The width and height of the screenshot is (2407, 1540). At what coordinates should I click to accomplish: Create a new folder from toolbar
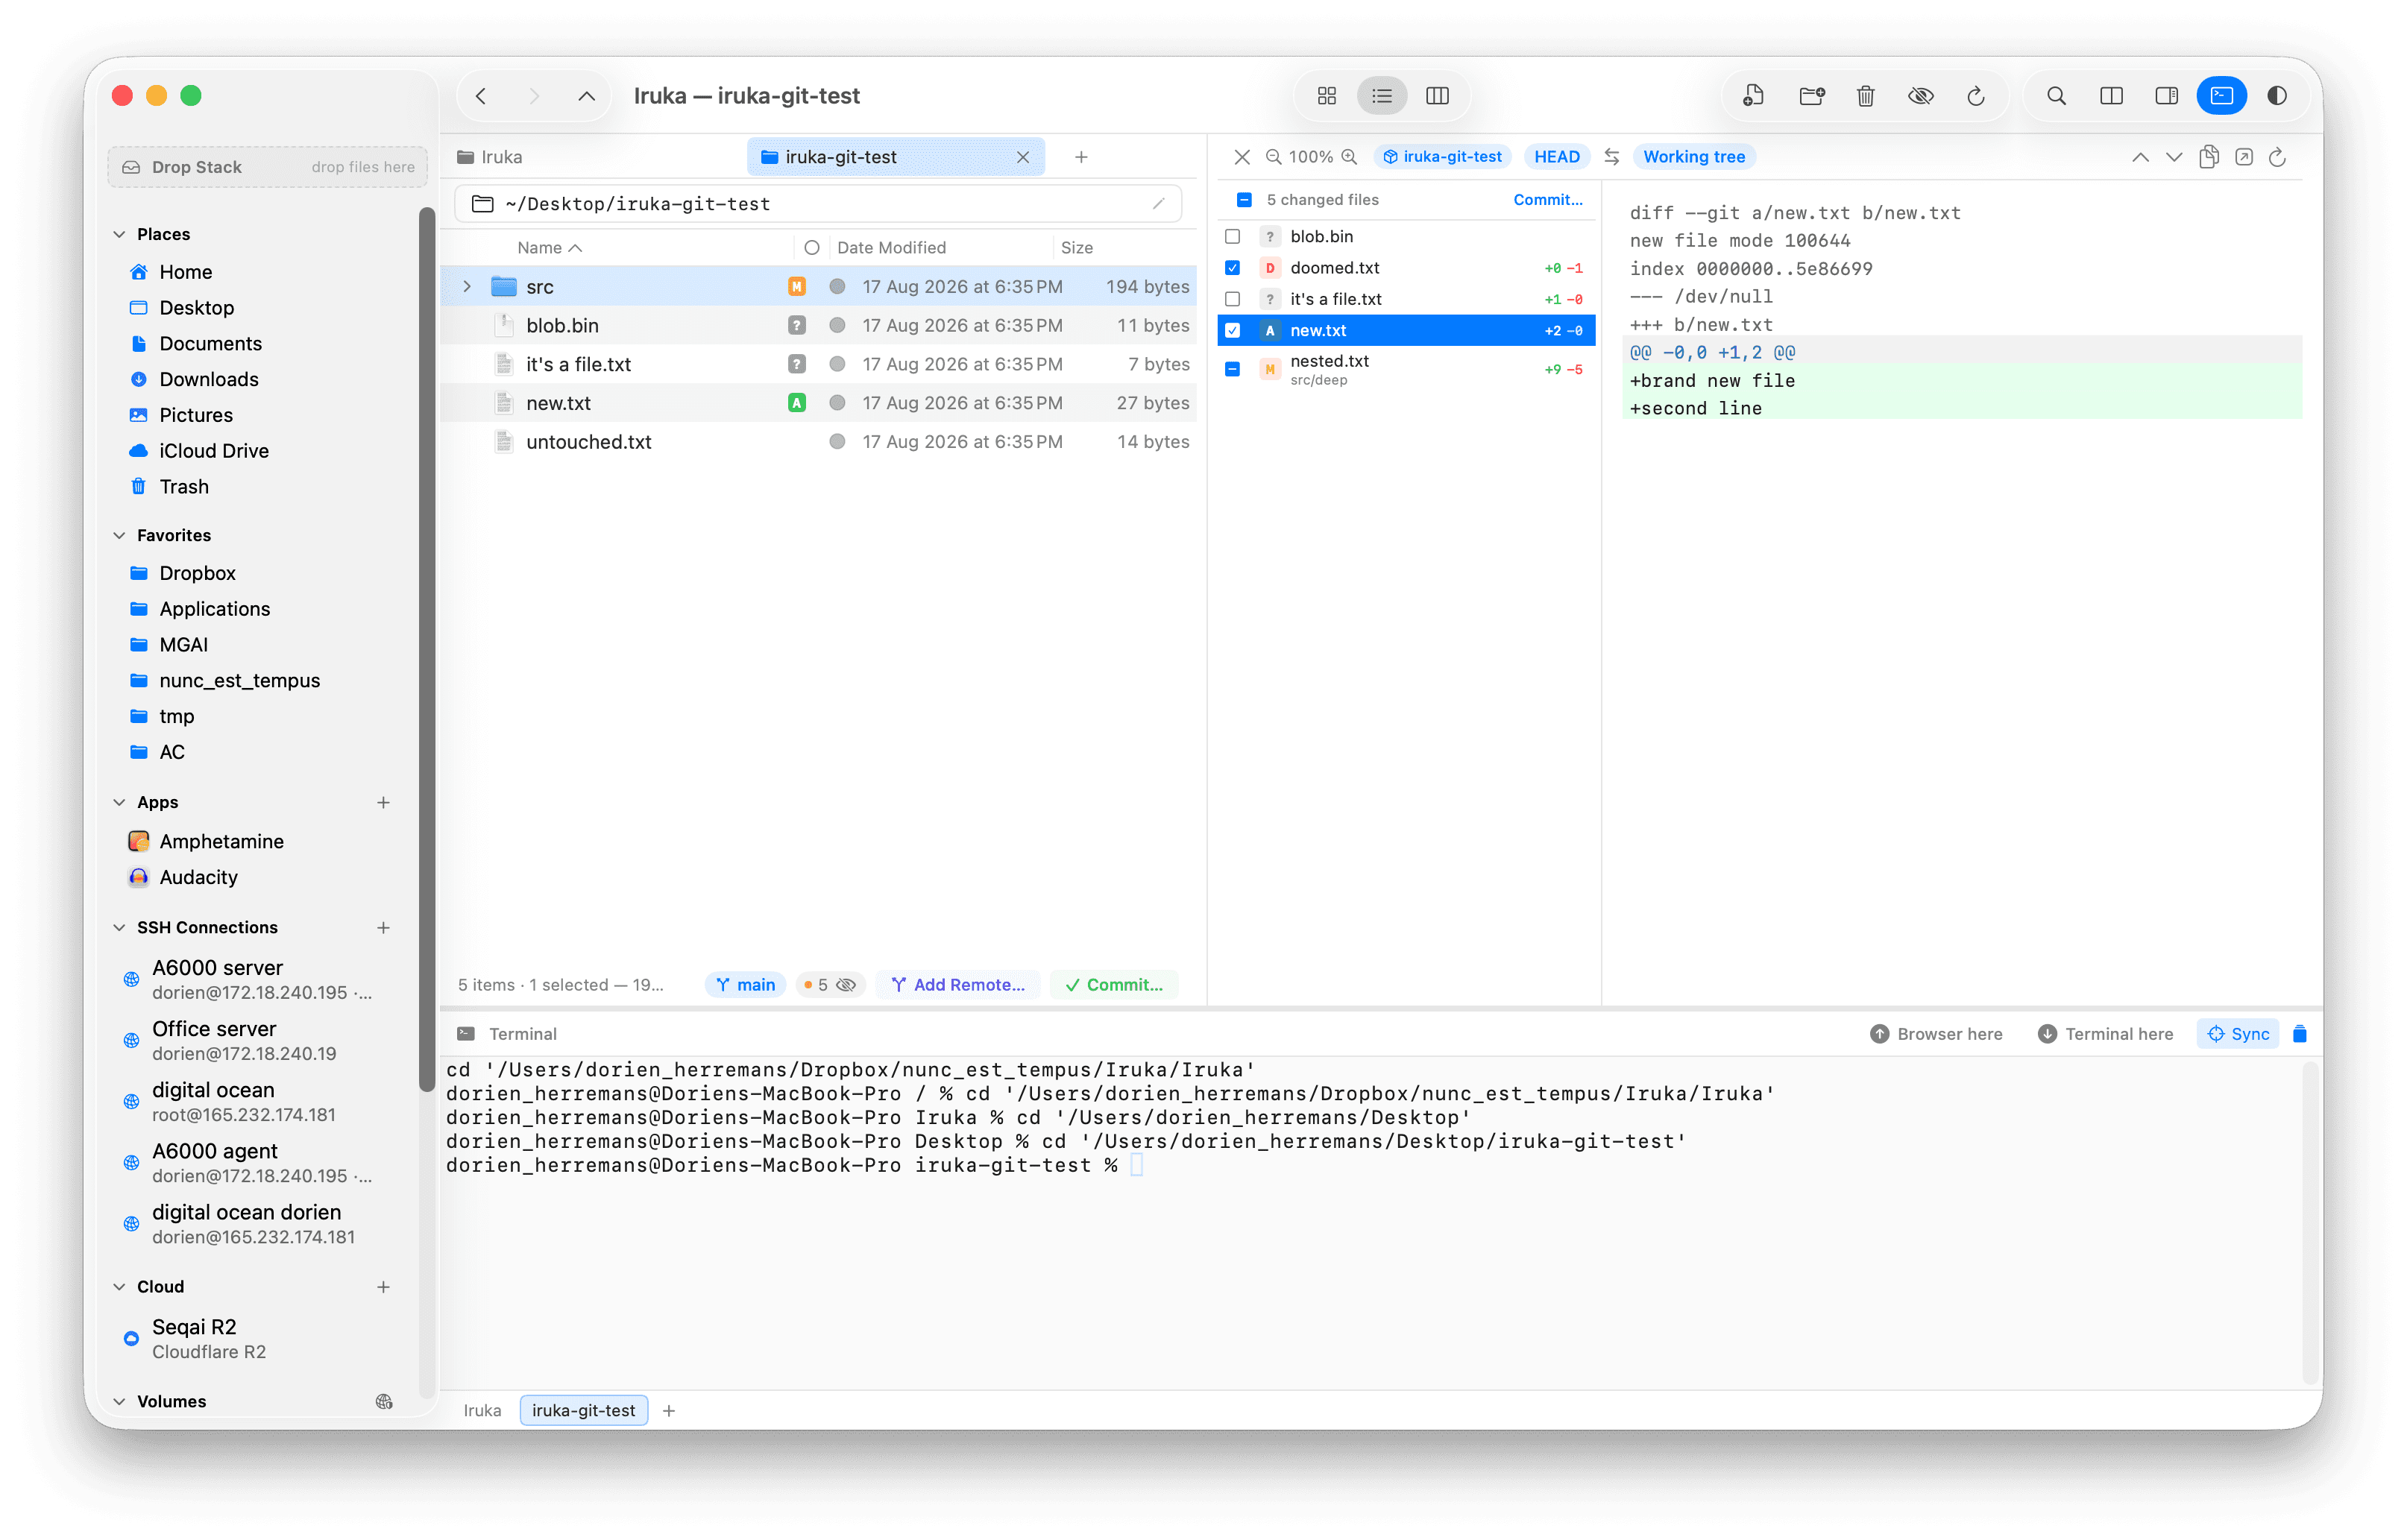(1810, 96)
